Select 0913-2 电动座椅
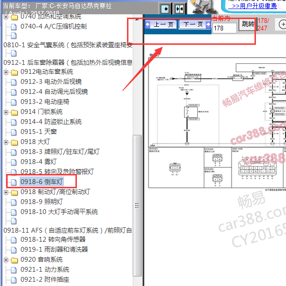The image size is (286, 286). [x=45, y=102]
